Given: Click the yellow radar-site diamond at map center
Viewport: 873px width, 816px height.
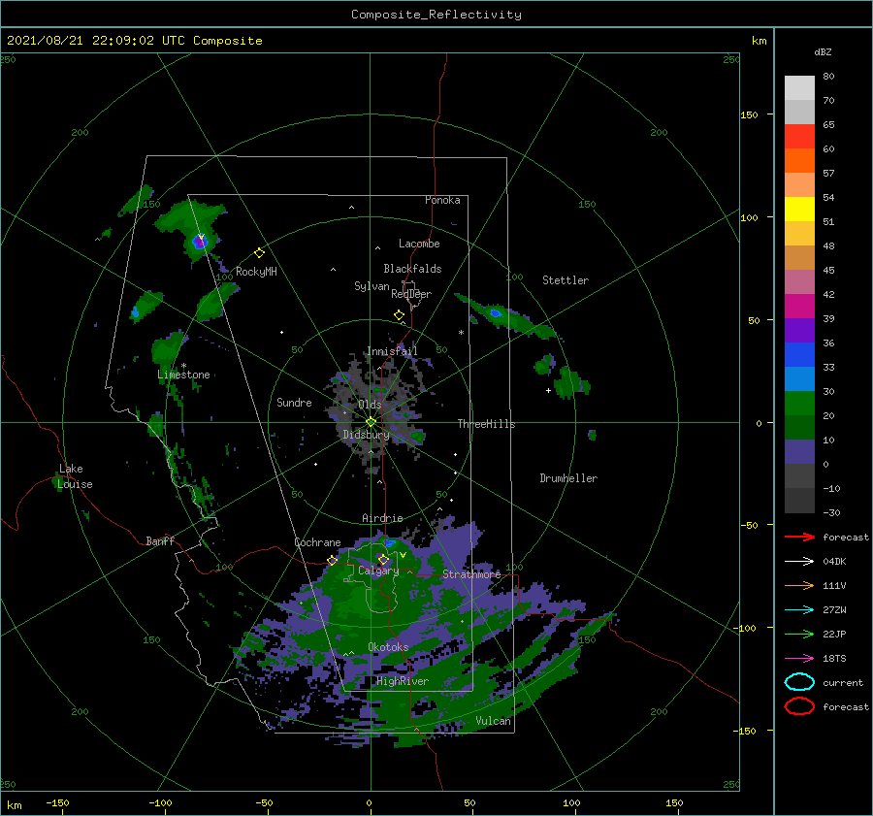Looking at the screenshot, I should coord(371,422).
